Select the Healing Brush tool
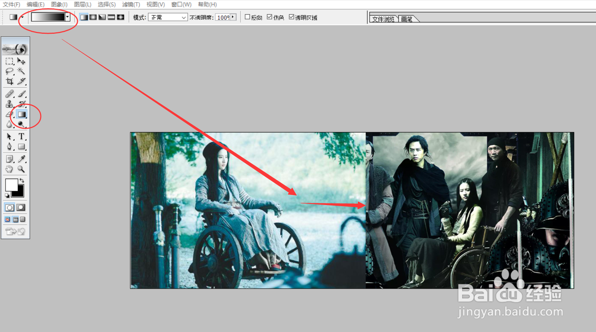The image size is (596, 332). coord(10,94)
